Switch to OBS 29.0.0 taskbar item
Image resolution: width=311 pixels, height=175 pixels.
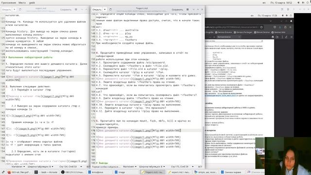click(73, 172)
